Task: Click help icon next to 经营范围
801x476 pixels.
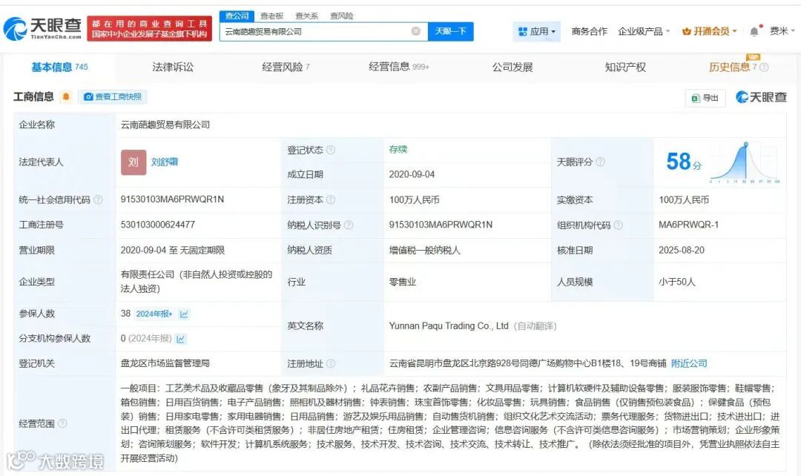Action: coord(62,423)
